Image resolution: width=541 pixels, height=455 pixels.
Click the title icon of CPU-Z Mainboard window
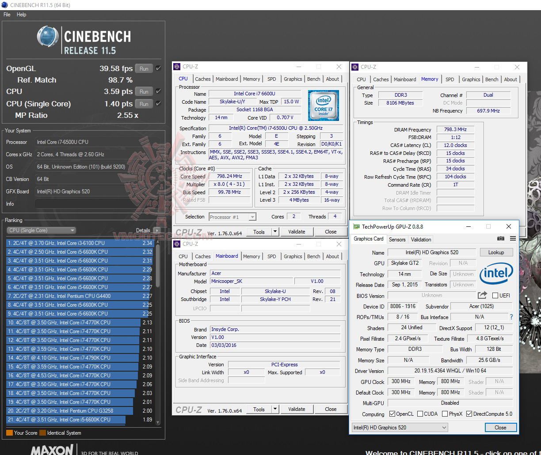pyautogui.click(x=177, y=244)
